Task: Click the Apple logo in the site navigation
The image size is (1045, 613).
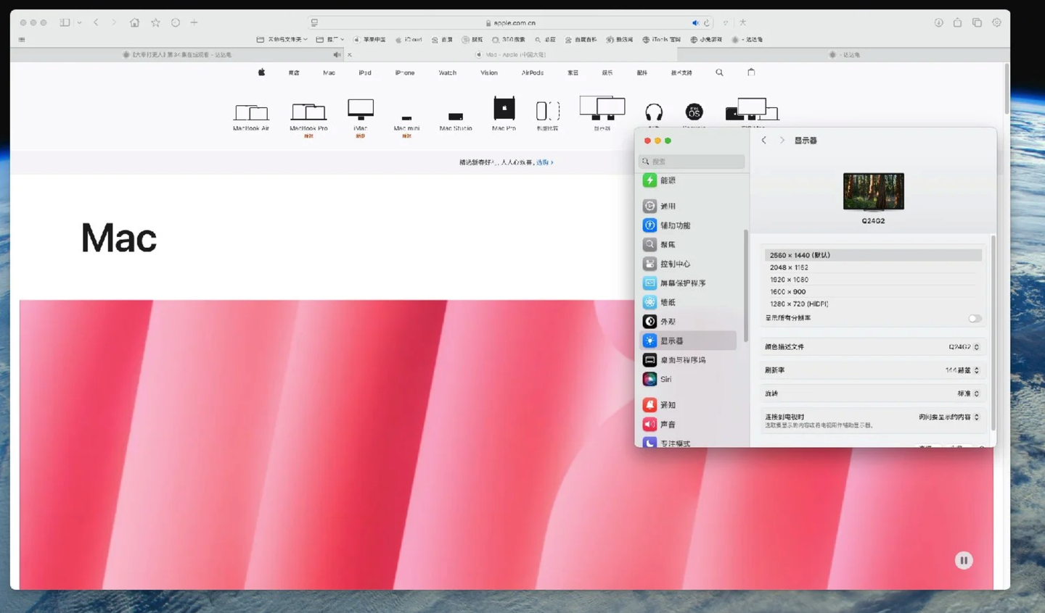Action: [261, 72]
